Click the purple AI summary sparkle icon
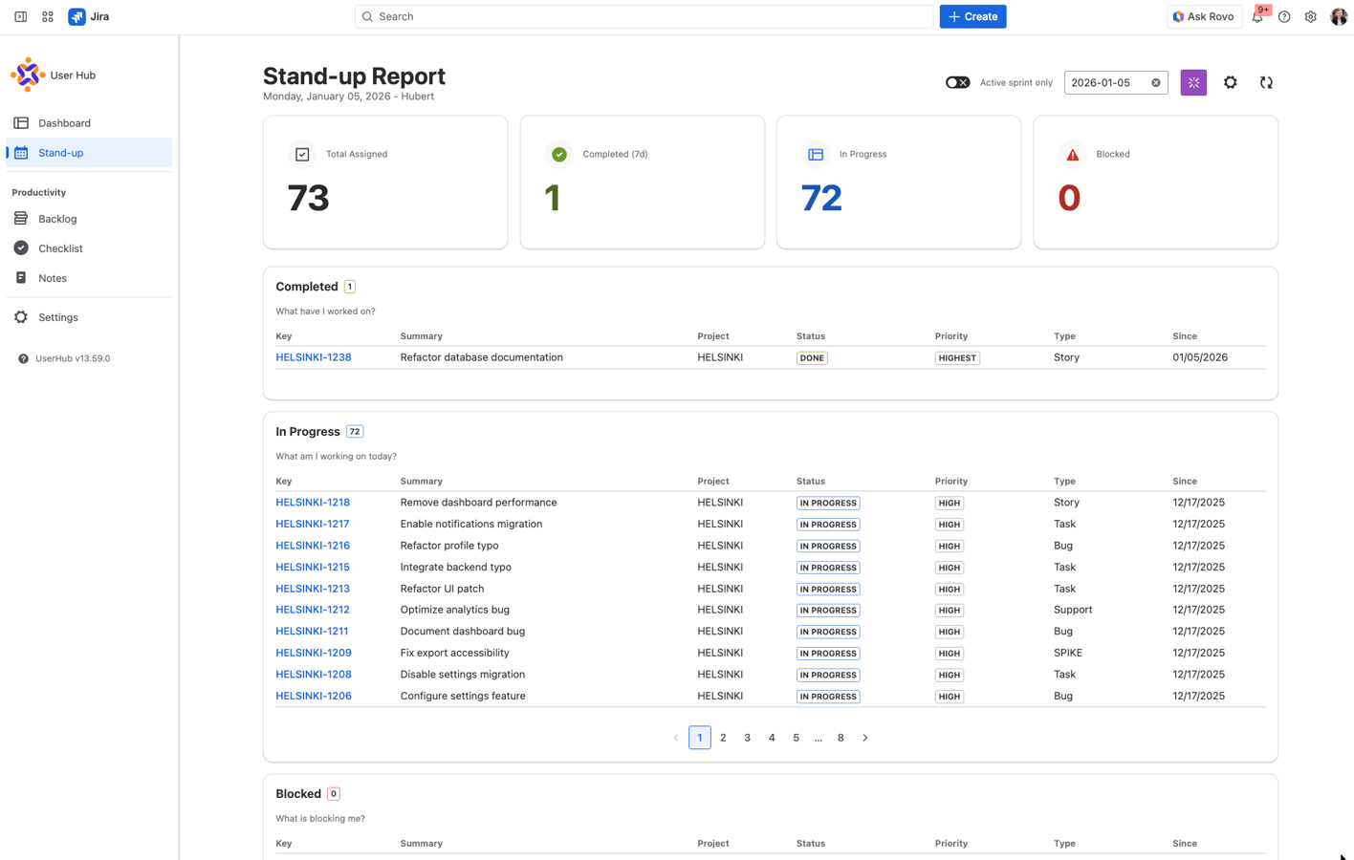 1193,83
